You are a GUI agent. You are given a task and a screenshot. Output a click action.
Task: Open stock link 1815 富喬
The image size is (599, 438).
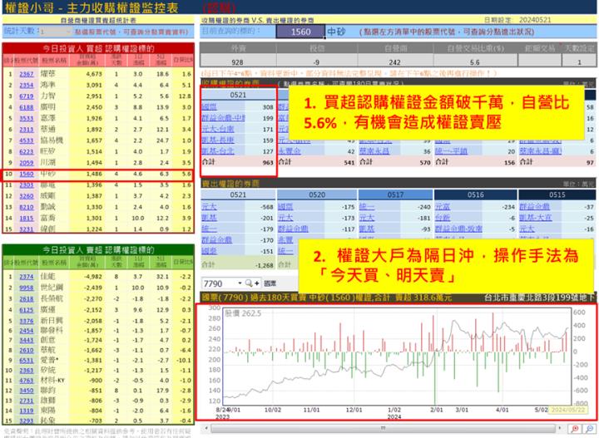click(27, 219)
